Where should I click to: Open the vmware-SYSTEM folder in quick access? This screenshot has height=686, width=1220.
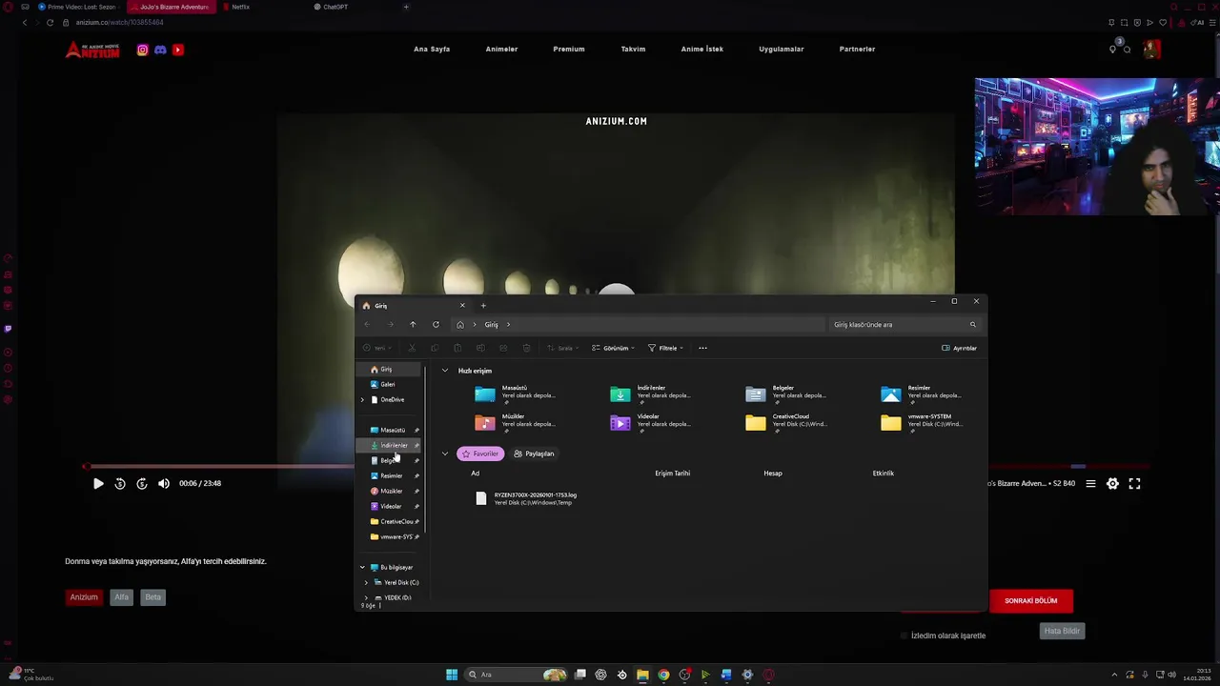921,423
